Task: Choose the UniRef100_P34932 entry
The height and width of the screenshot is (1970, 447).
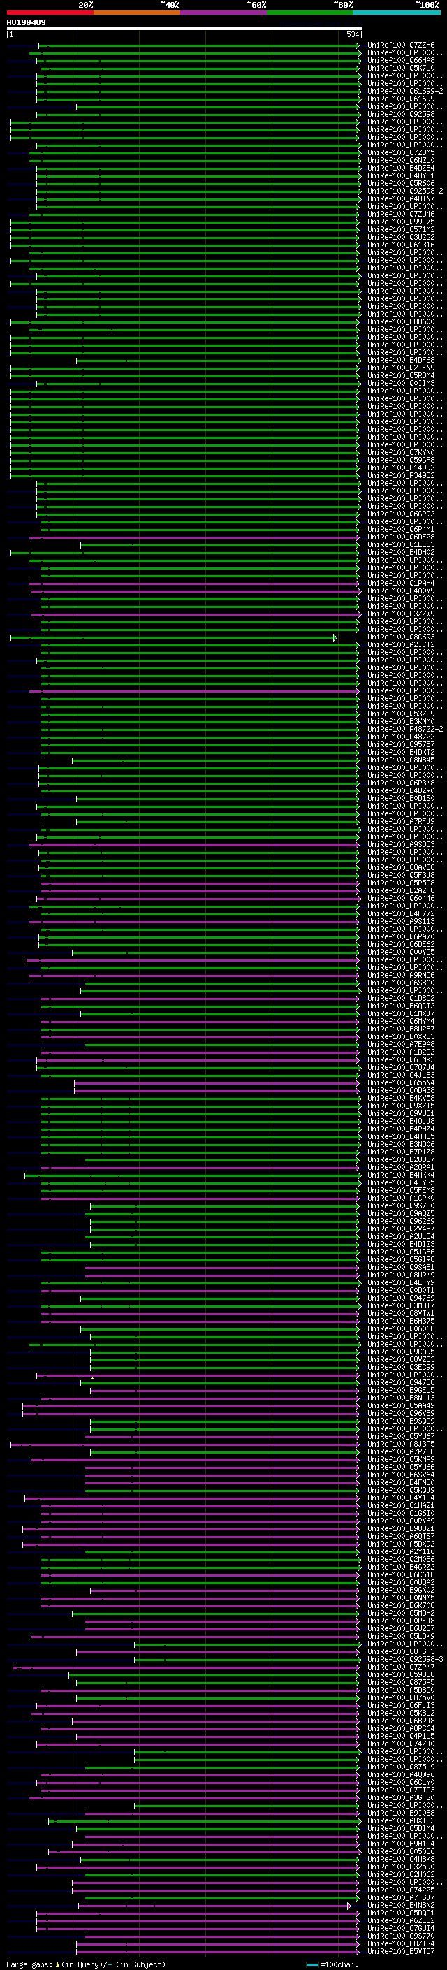Action: [400, 476]
